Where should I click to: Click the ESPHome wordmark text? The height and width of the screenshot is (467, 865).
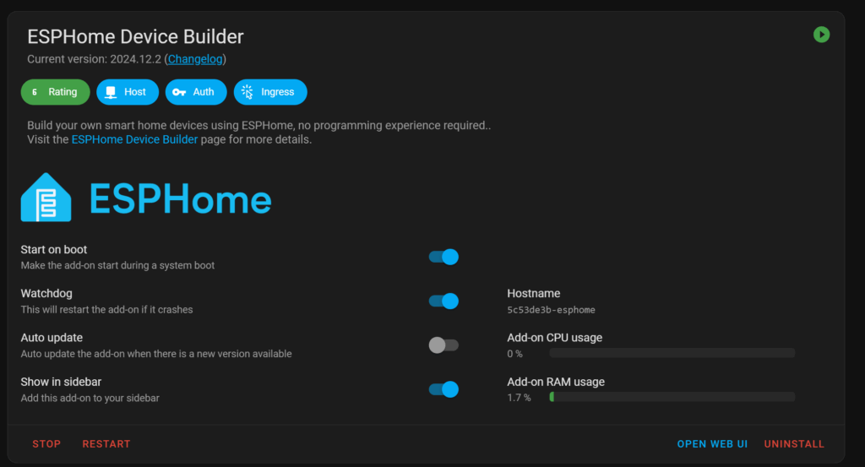click(181, 198)
